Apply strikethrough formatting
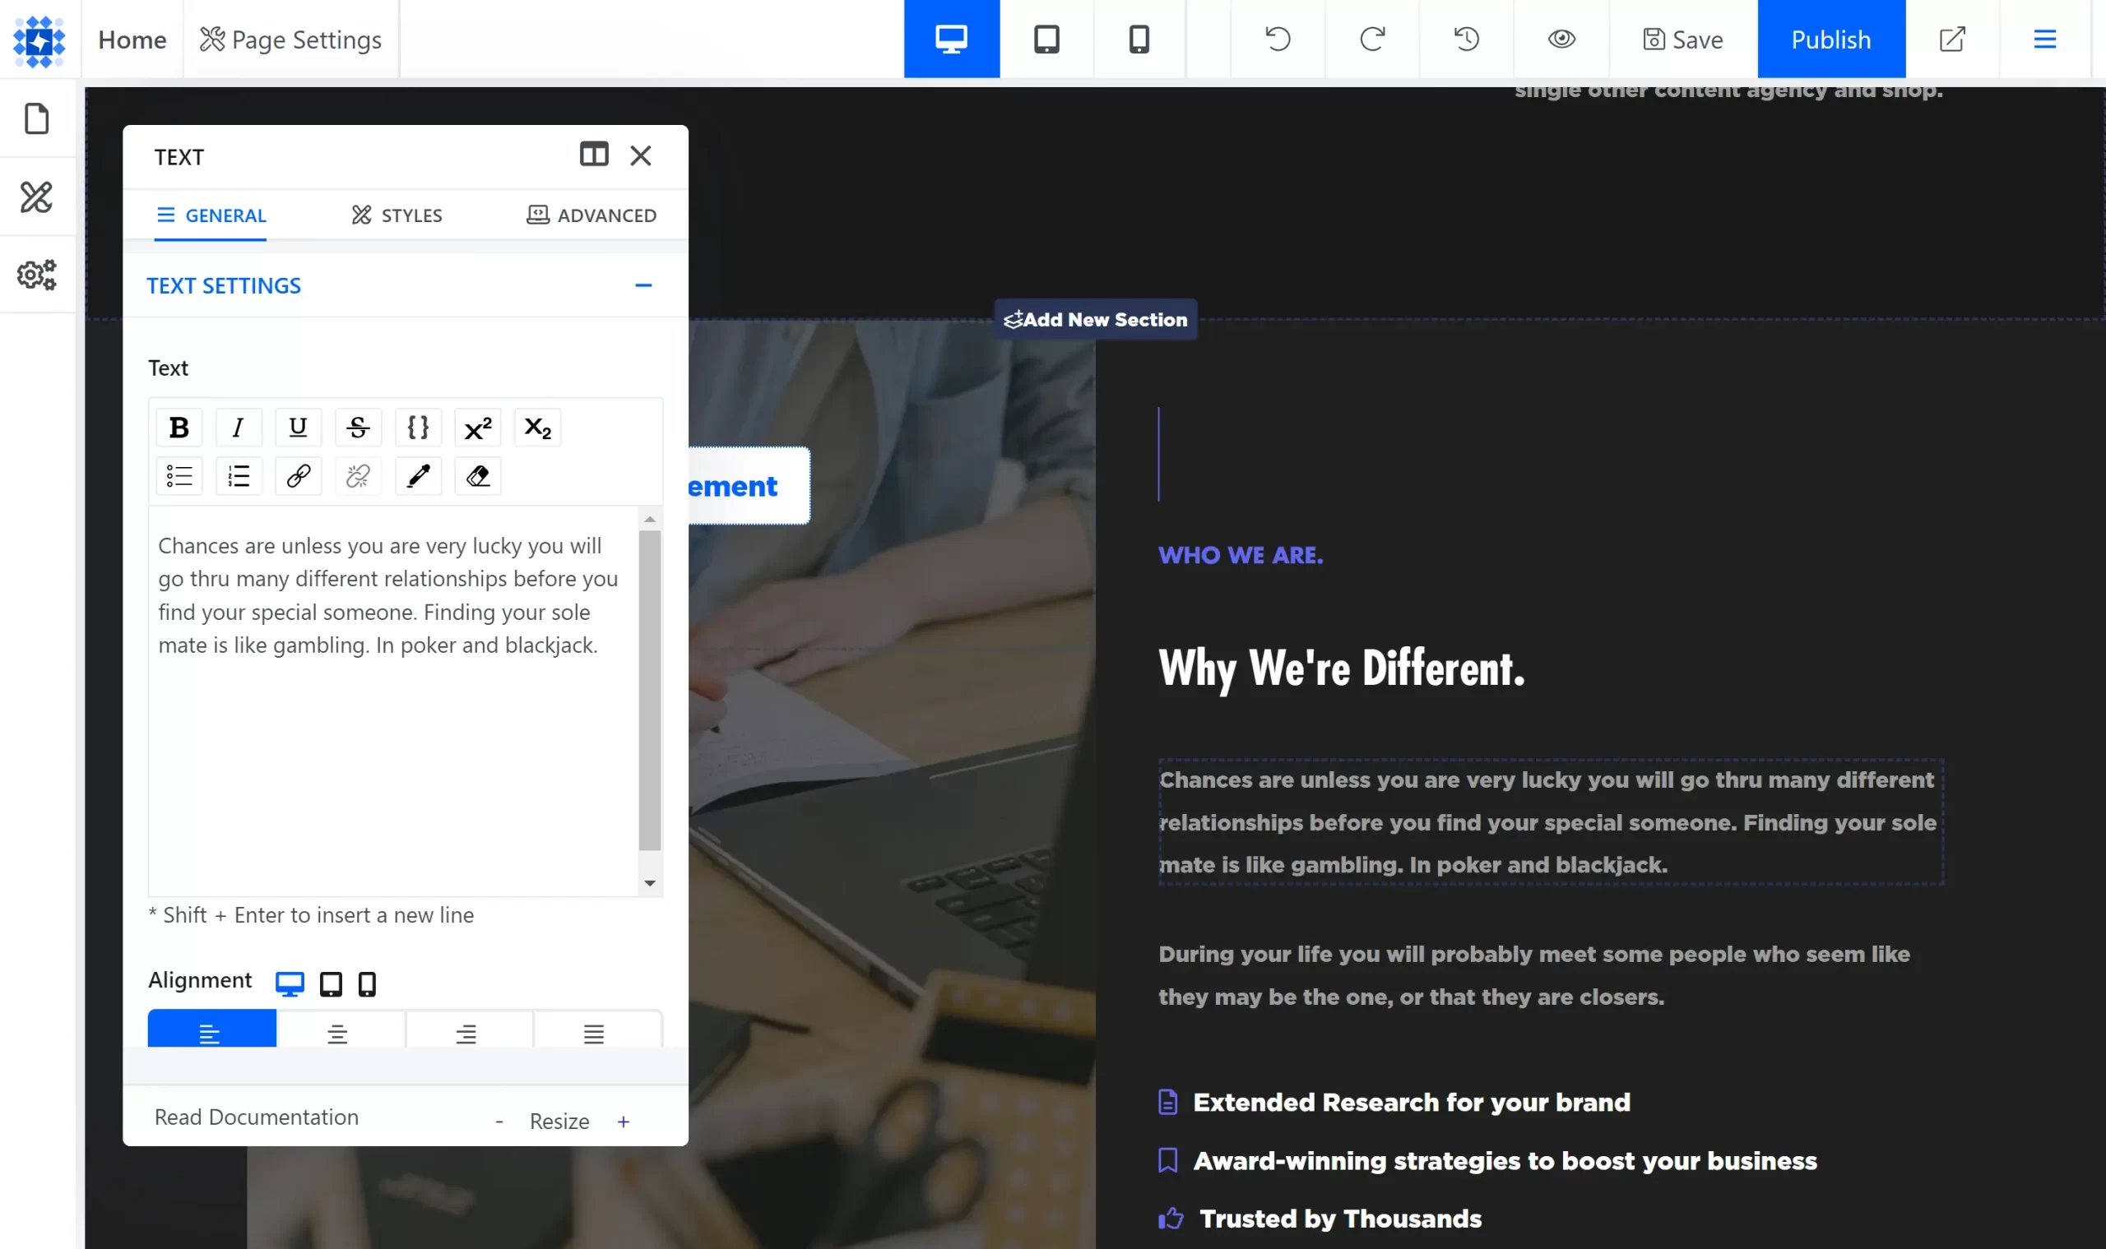The width and height of the screenshot is (2106, 1249). (358, 428)
